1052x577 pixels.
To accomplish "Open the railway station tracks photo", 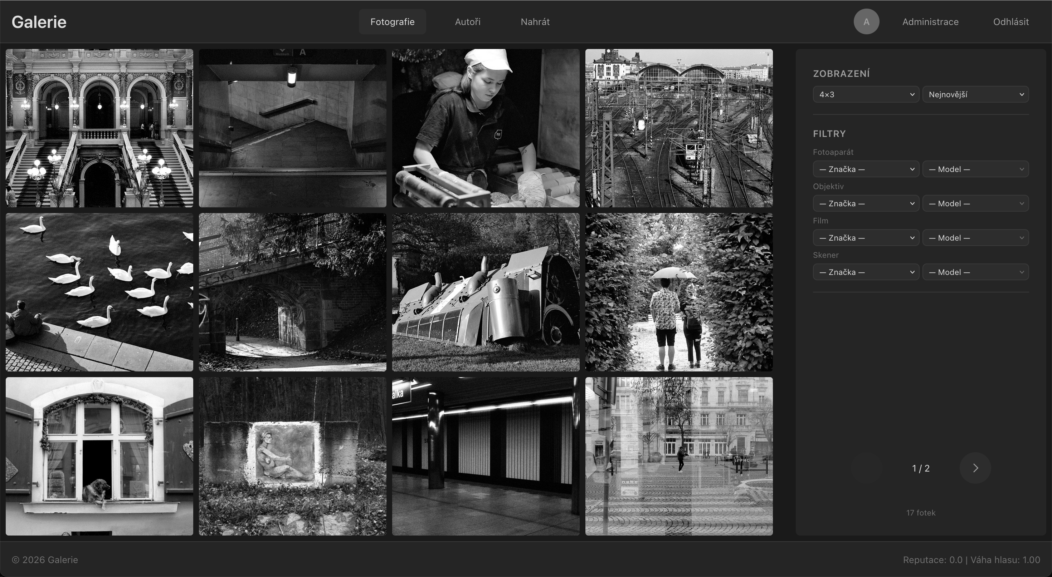I will (679, 128).
